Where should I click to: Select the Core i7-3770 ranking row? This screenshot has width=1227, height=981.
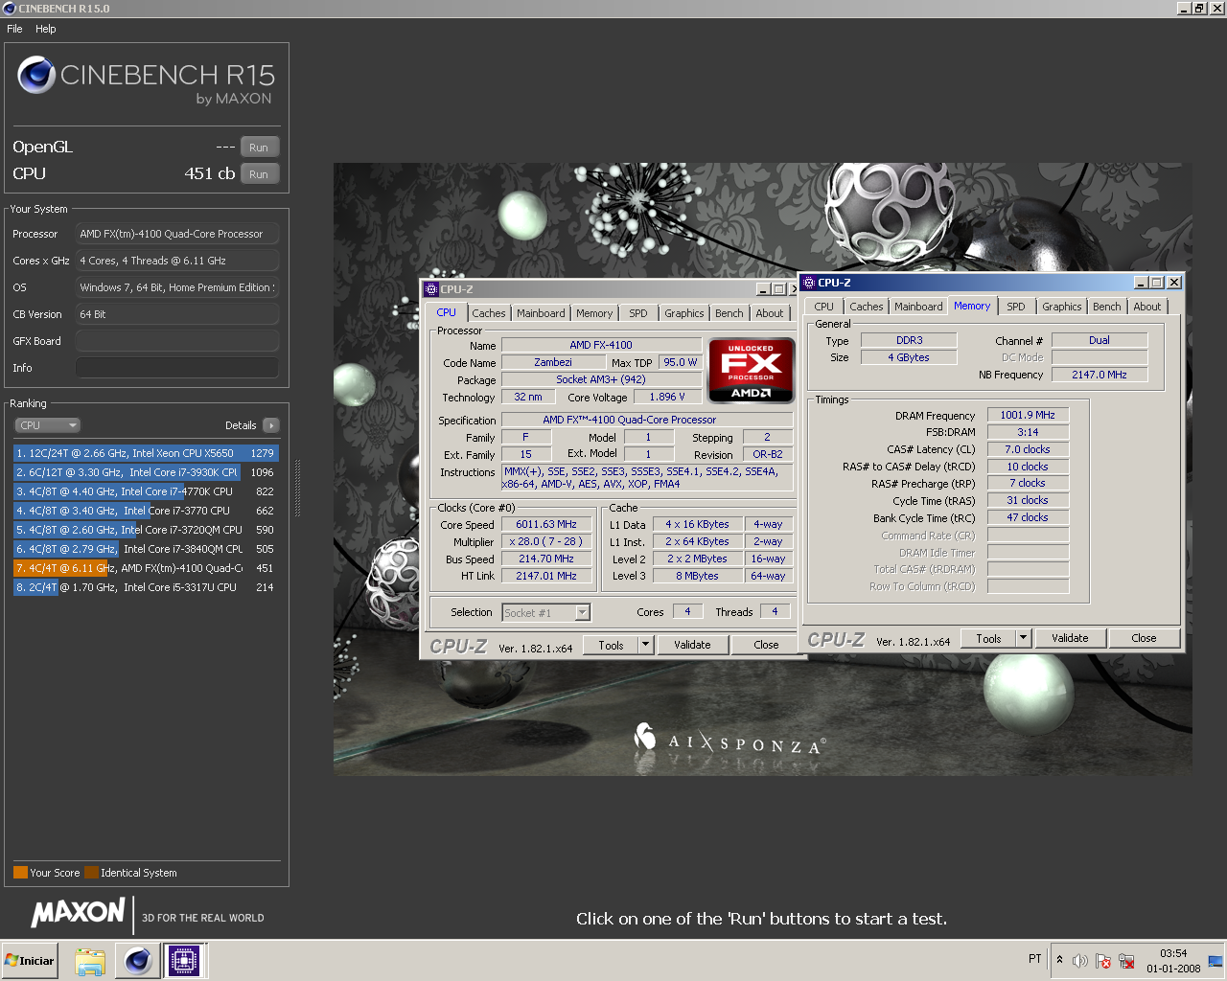coord(146,511)
